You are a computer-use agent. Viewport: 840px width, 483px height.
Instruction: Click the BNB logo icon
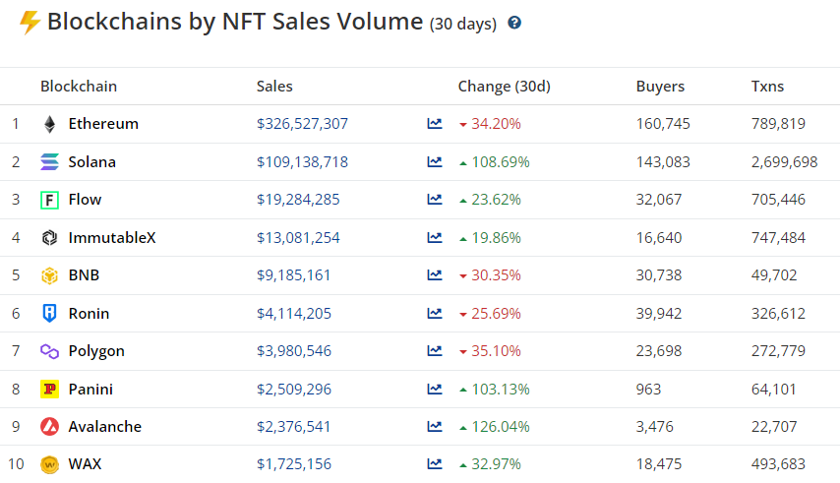pyautogui.click(x=49, y=275)
